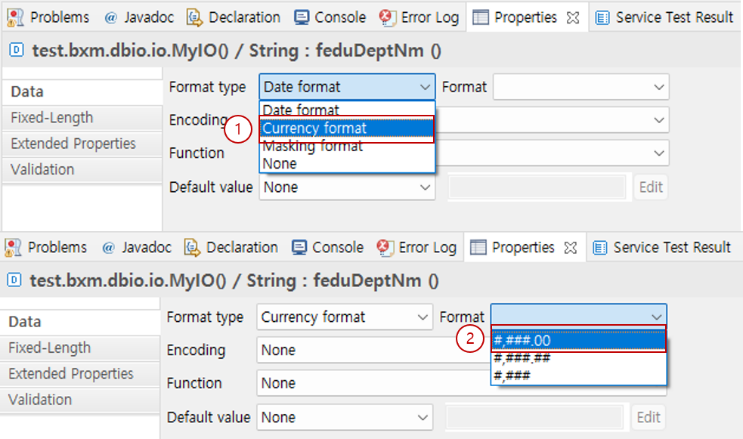Pick Masking format in the open list
743x439 pixels.
tap(313, 146)
